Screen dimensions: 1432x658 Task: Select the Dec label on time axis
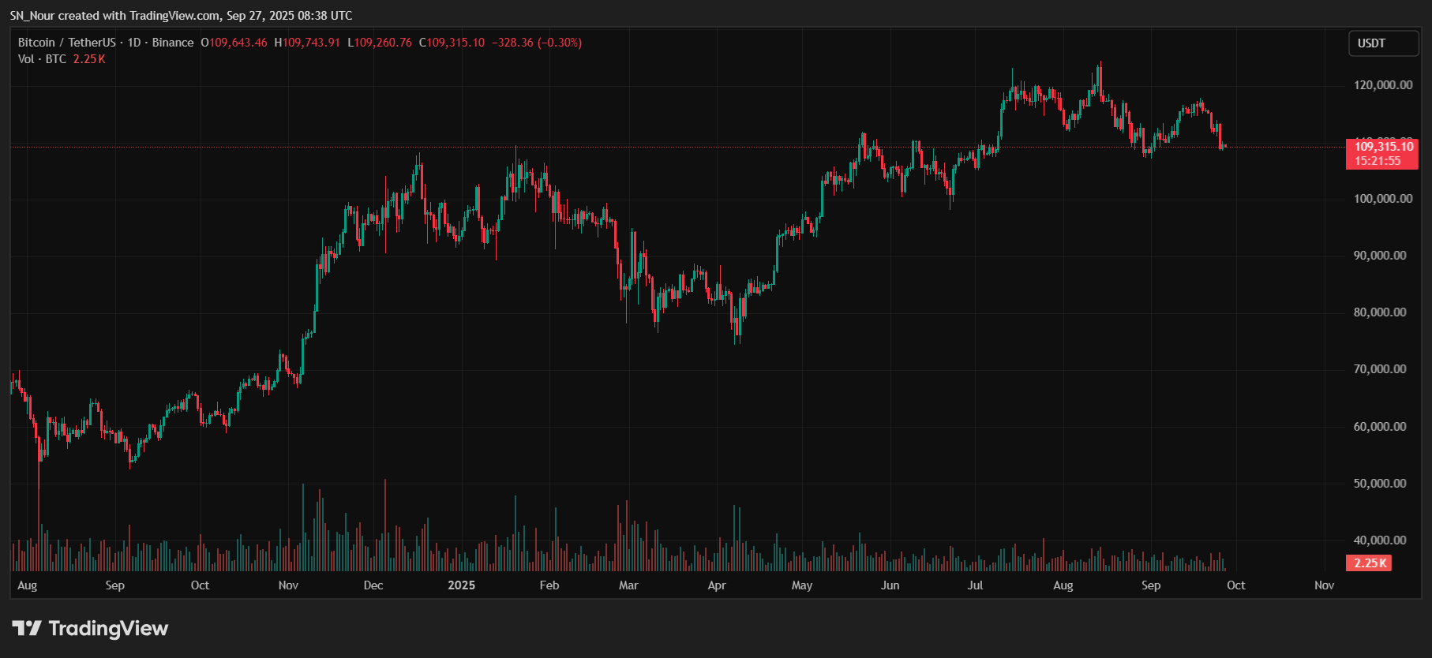pyautogui.click(x=373, y=585)
